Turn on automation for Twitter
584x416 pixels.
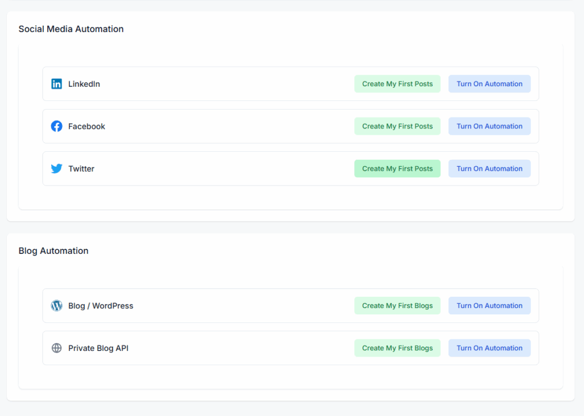click(489, 168)
